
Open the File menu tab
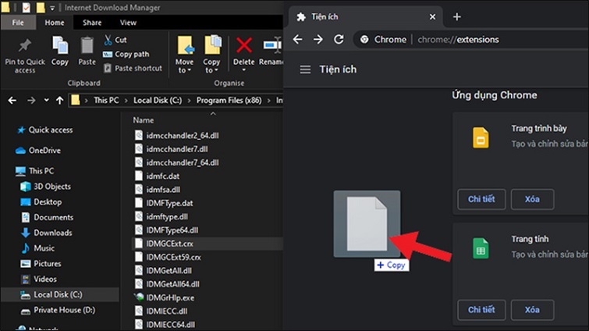coord(16,23)
